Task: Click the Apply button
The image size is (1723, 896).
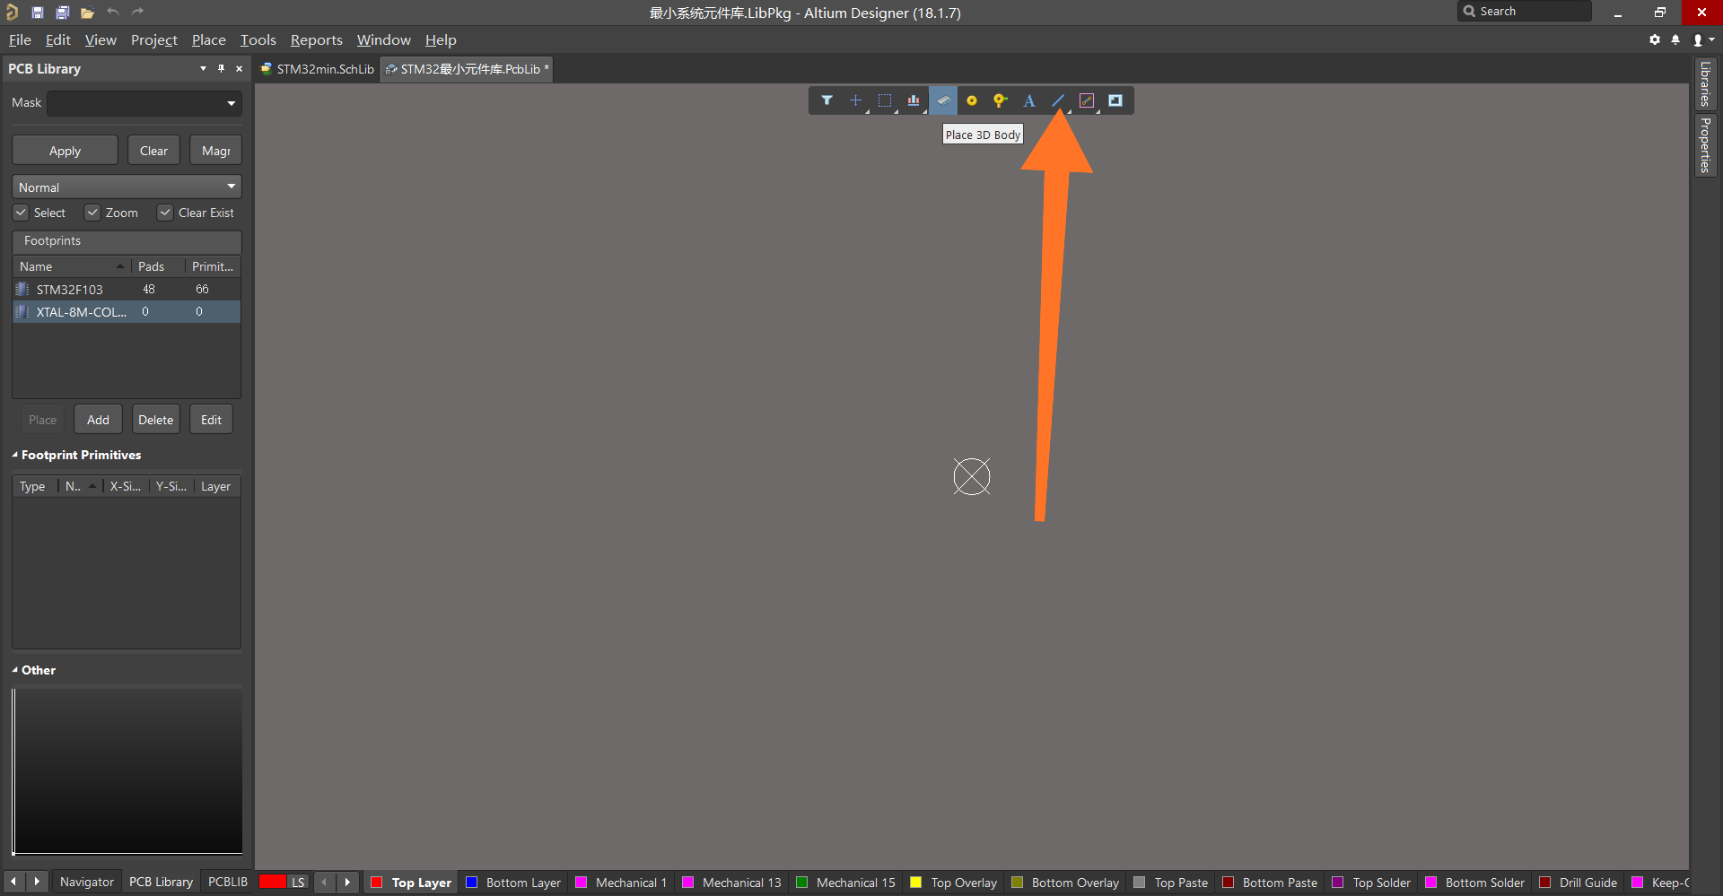Action: [65, 151]
